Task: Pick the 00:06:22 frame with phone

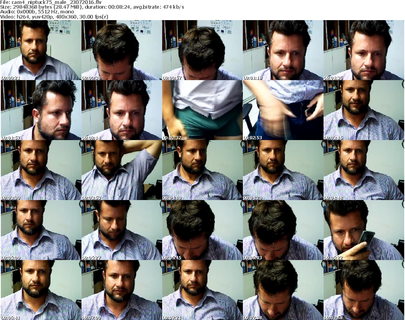Action: tap(364, 230)
